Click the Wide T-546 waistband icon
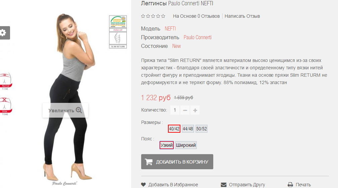Image resolution: width=338 pixels, height=188 pixels. coord(5,106)
